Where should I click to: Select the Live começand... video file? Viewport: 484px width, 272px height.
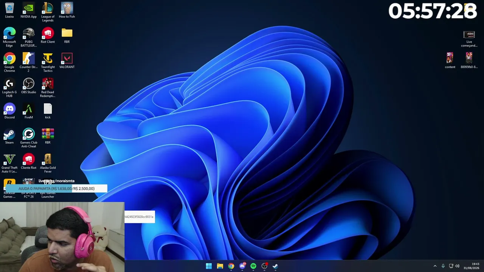tap(469, 39)
